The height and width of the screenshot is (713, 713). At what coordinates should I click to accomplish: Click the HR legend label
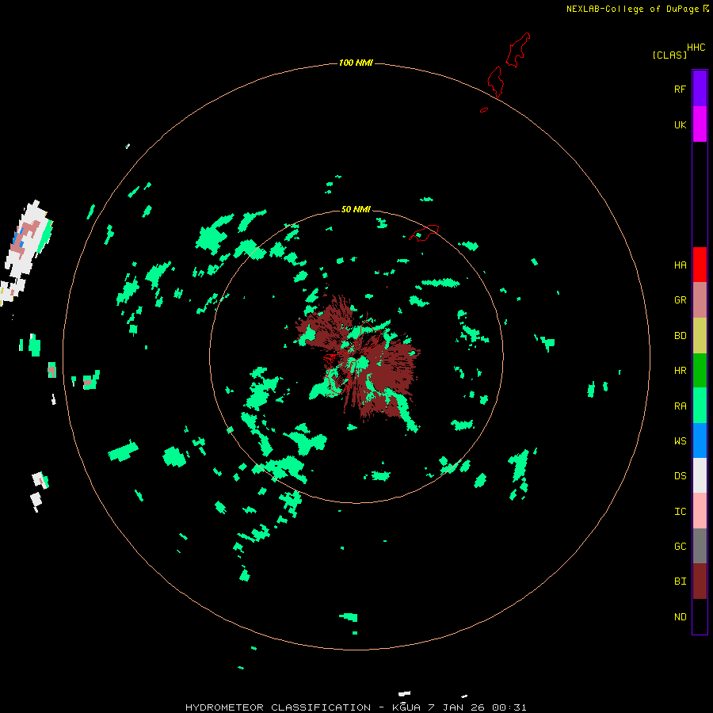pos(680,371)
